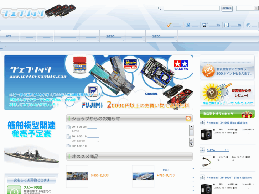Click the news scrollbar thumb
Viewport: 259px width, 194px height.
pos(191,133)
